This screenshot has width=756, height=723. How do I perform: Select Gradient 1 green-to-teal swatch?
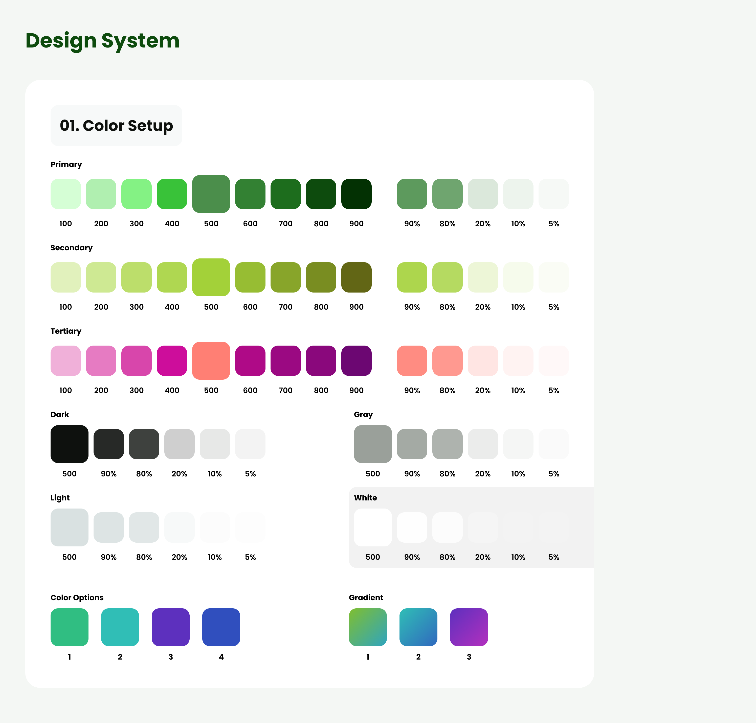[x=368, y=628]
